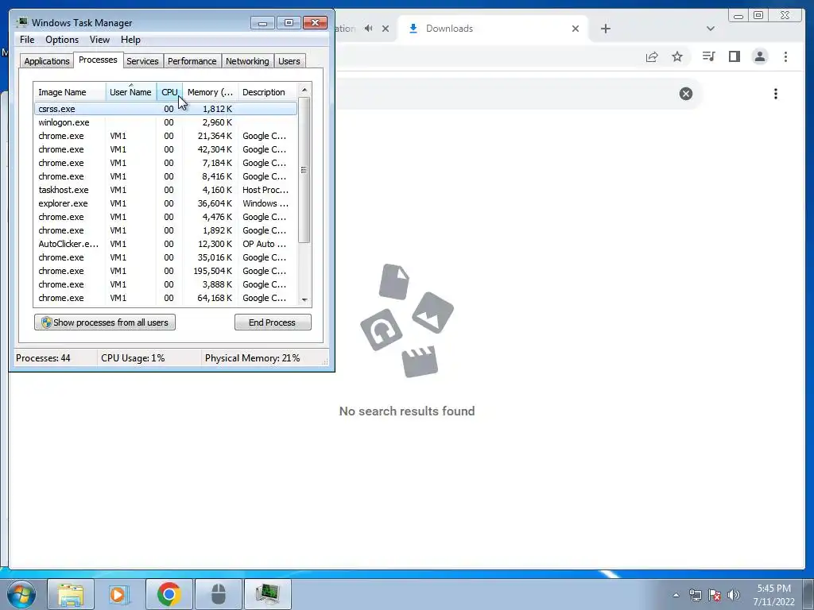Select the csrss.exe process row
814x610 pixels.
coord(165,108)
